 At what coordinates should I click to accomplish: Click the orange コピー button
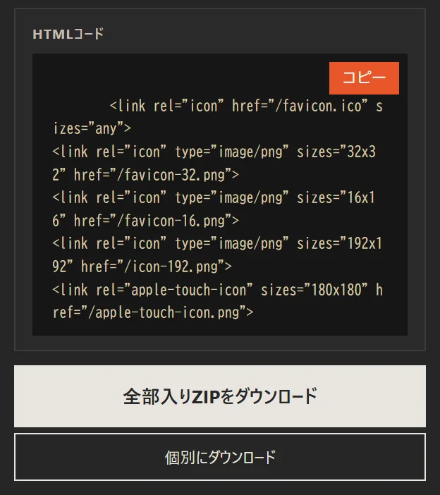(x=364, y=78)
